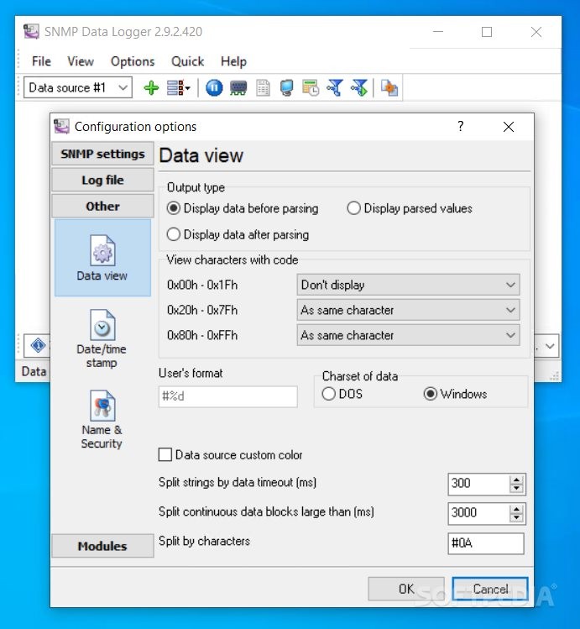Click the OK button
580x629 pixels.
click(x=406, y=589)
